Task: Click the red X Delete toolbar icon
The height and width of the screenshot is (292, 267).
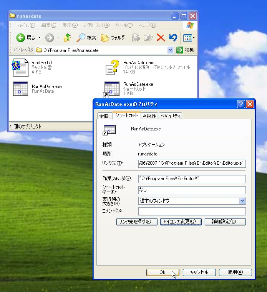Action: click(161, 38)
